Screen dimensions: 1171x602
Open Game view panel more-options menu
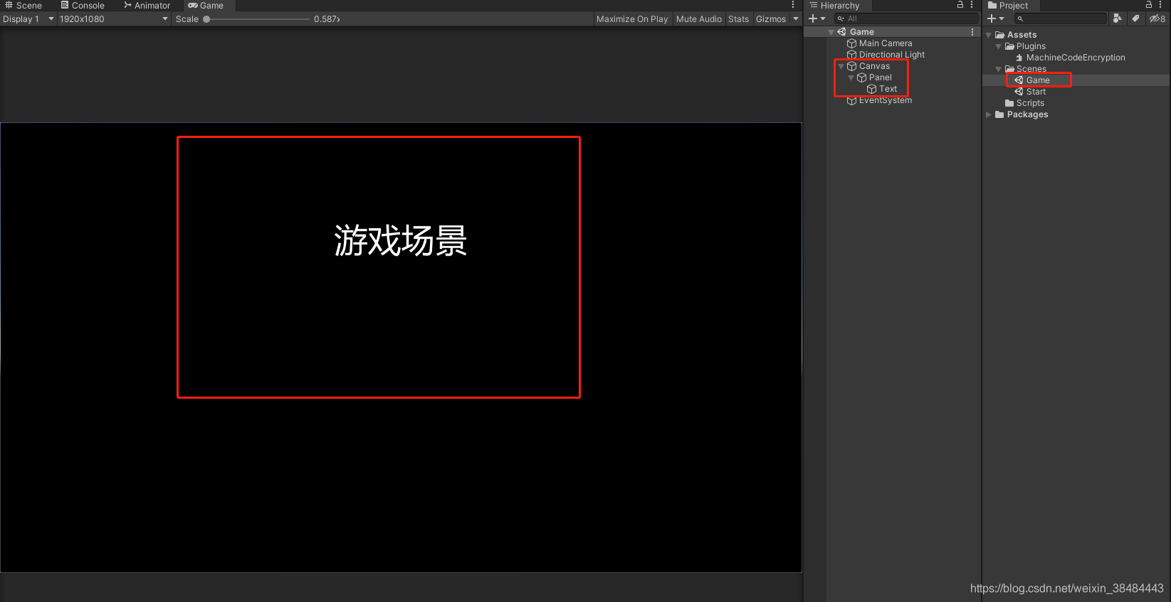point(793,5)
